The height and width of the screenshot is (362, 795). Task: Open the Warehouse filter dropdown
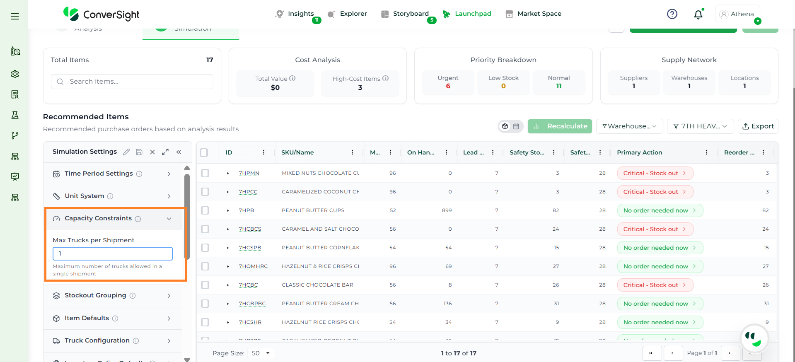629,126
